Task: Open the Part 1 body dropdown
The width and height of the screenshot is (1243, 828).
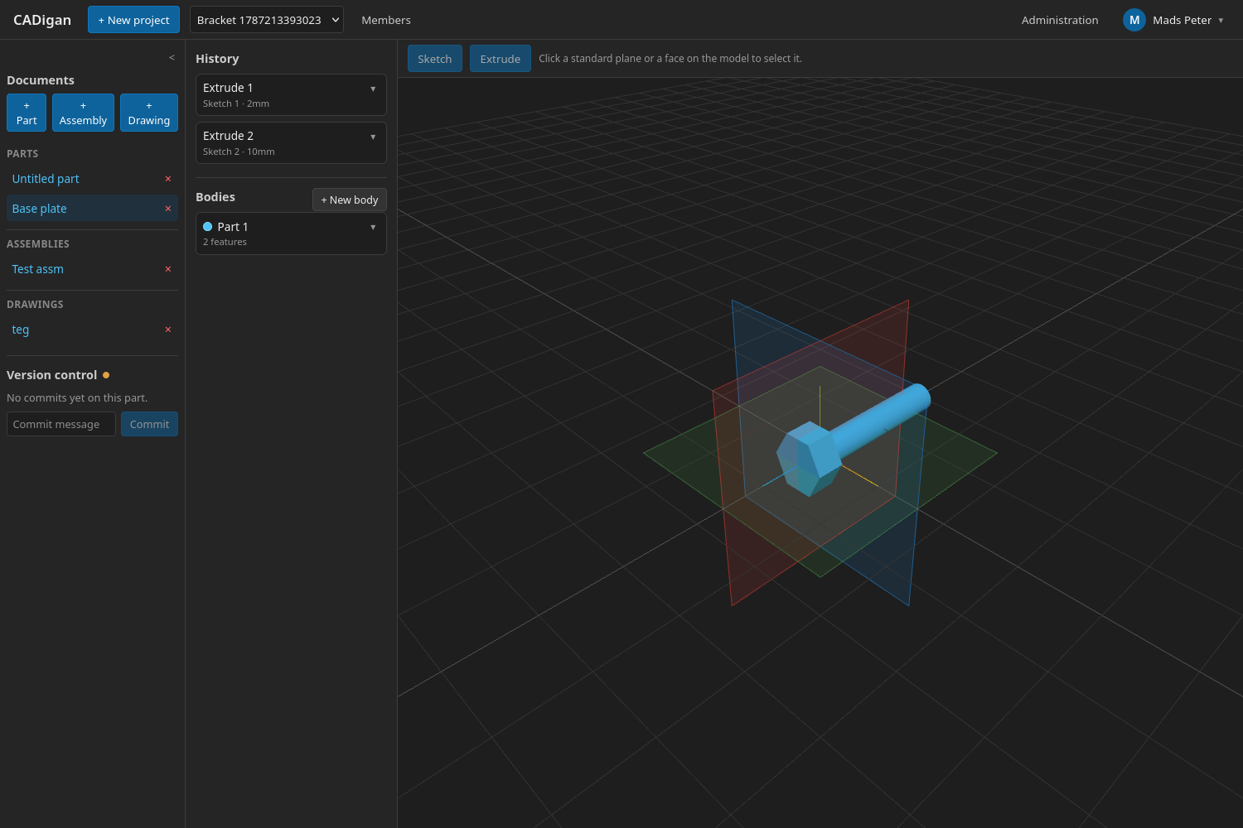Action: [x=373, y=227]
